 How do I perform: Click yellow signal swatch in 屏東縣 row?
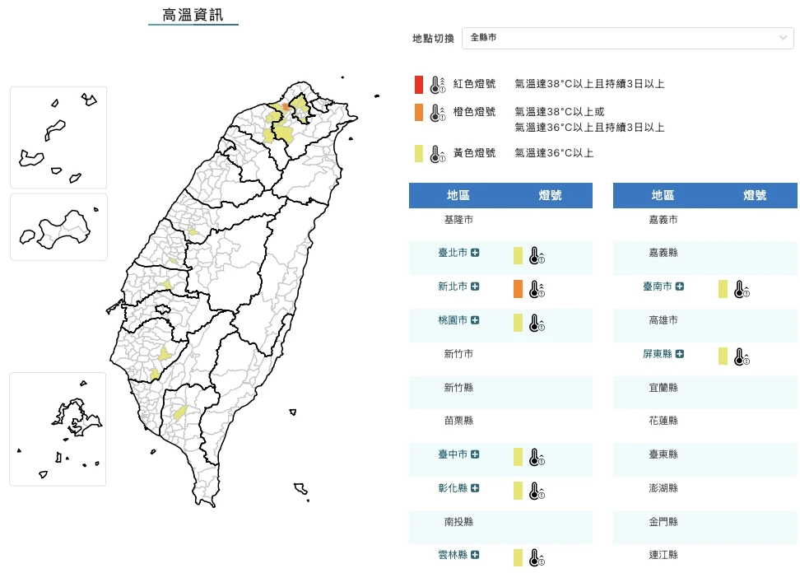(x=723, y=356)
